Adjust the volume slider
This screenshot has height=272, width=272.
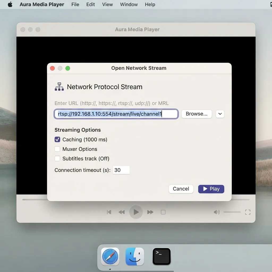click(x=232, y=212)
